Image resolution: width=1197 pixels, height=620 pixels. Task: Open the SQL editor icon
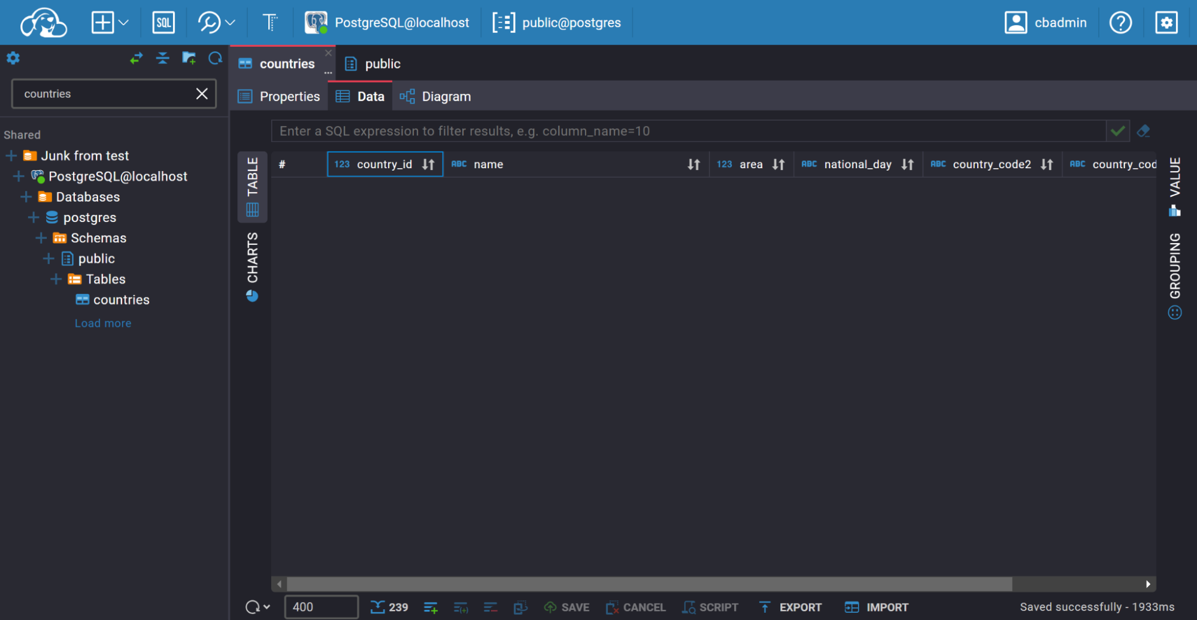(163, 23)
